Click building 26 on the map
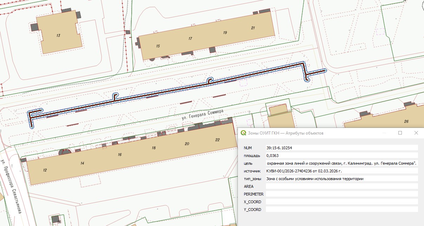Screen dimensions: 424x226 (x=406, y=122)
